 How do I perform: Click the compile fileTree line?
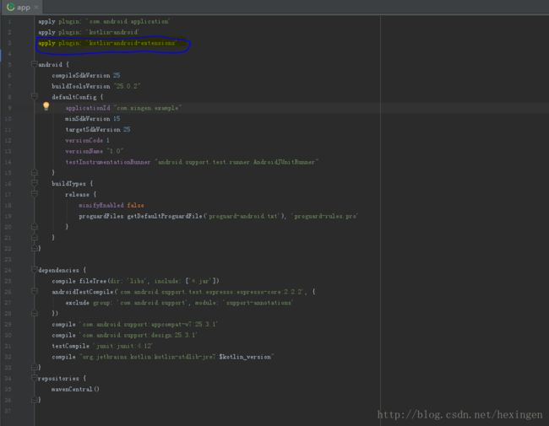[135, 281]
